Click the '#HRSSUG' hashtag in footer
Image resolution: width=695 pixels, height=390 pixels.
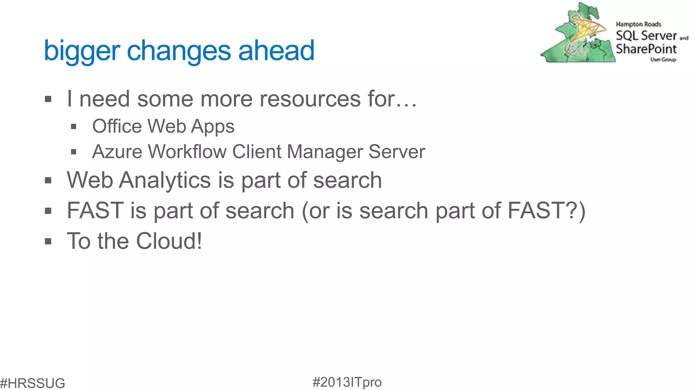33,383
